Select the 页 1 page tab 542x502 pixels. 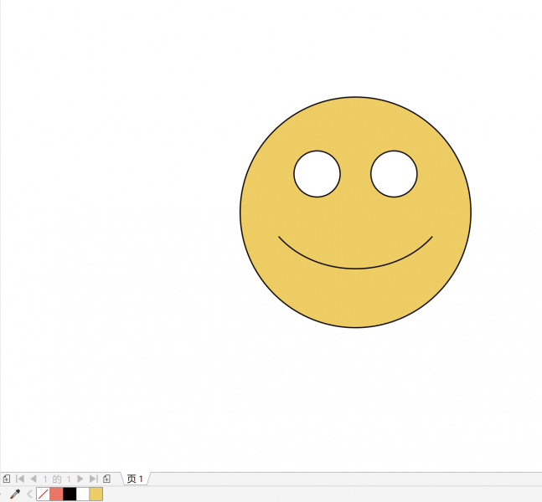click(135, 479)
